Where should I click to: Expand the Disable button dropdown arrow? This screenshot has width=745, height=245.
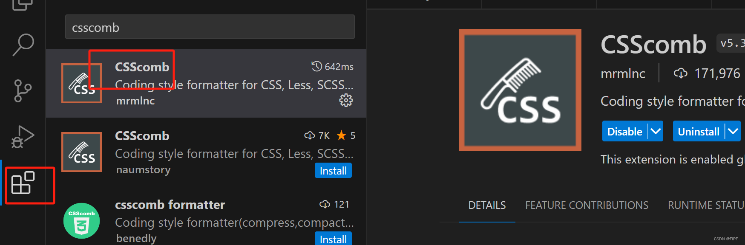pyautogui.click(x=656, y=131)
